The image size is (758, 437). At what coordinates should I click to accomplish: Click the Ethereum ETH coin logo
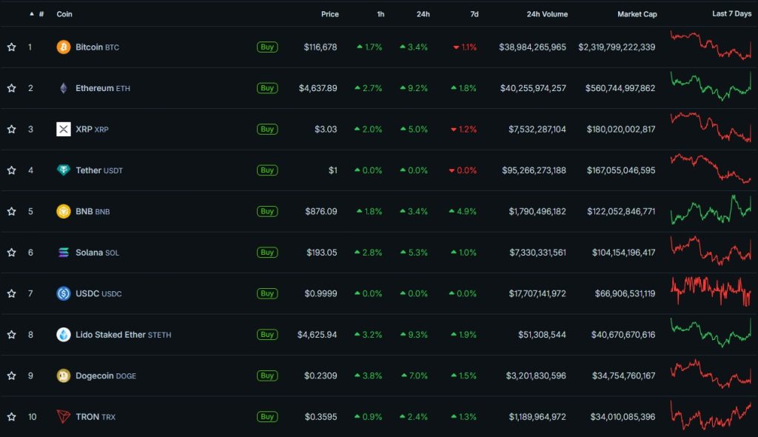(65, 87)
